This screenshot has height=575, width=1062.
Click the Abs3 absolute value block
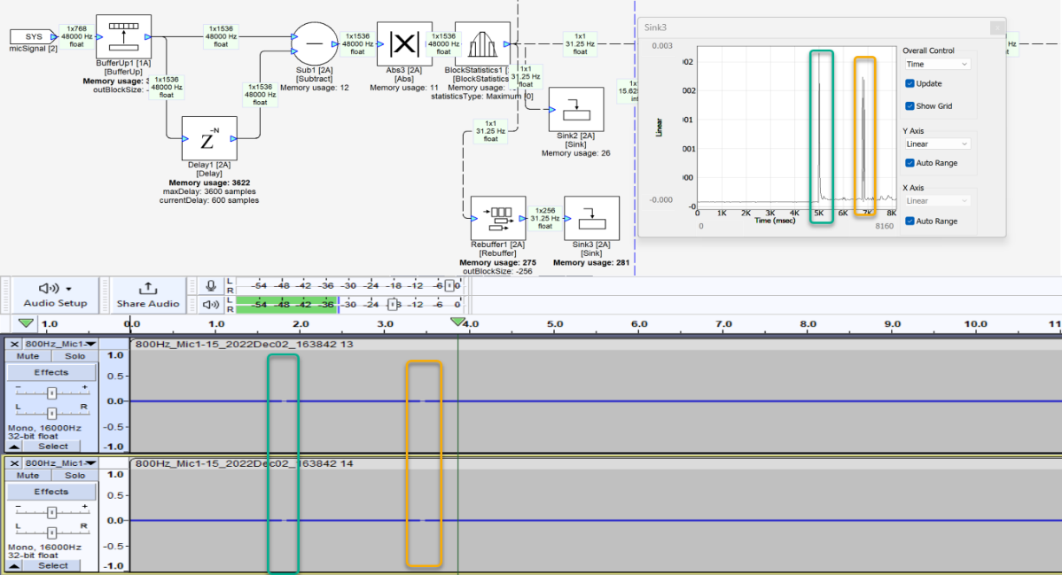404,43
